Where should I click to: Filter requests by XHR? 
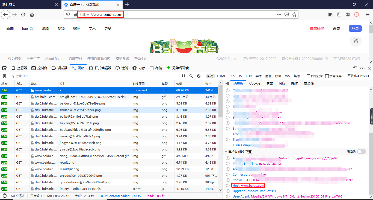click(248, 76)
